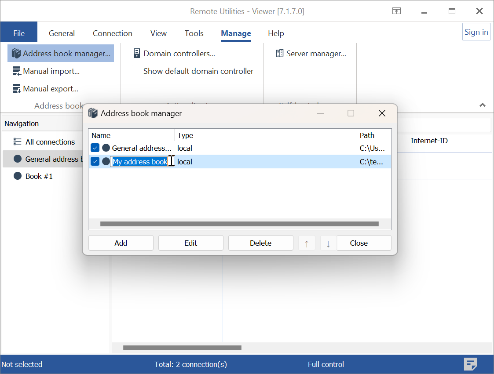Image resolution: width=494 pixels, height=374 pixels.
Task: Click the Manual export icon
Action: 17,89
